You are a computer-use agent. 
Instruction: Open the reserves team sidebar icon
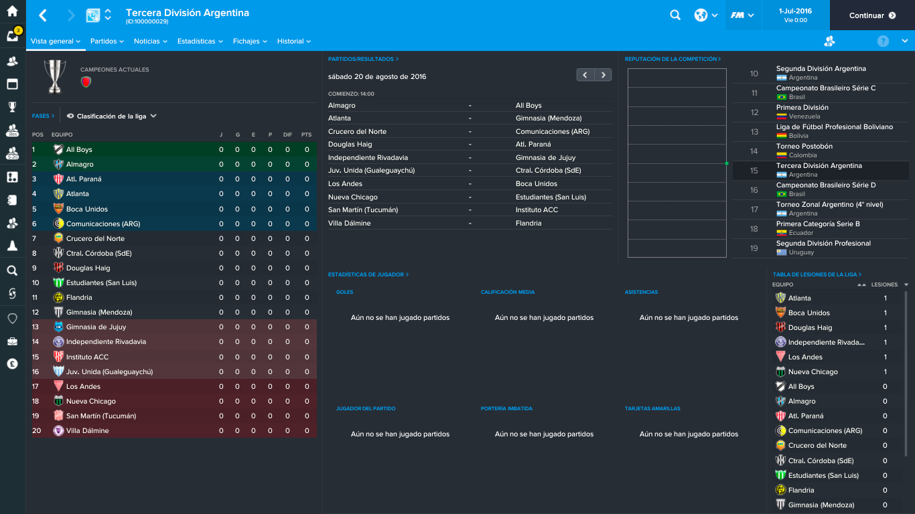tap(12, 130)
